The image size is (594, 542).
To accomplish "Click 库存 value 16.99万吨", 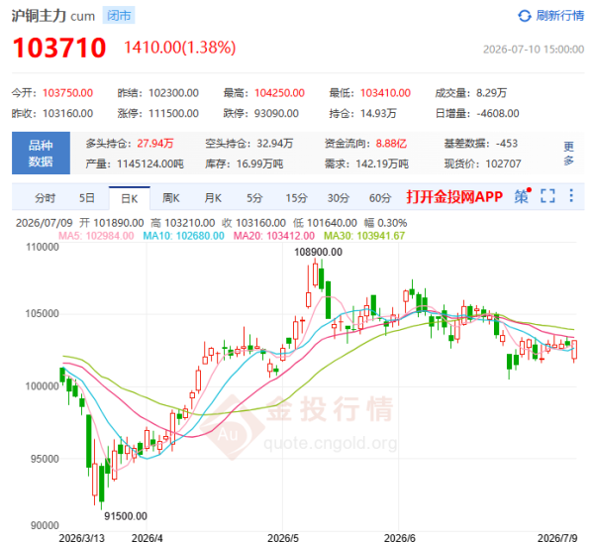I will pos(259,163).
